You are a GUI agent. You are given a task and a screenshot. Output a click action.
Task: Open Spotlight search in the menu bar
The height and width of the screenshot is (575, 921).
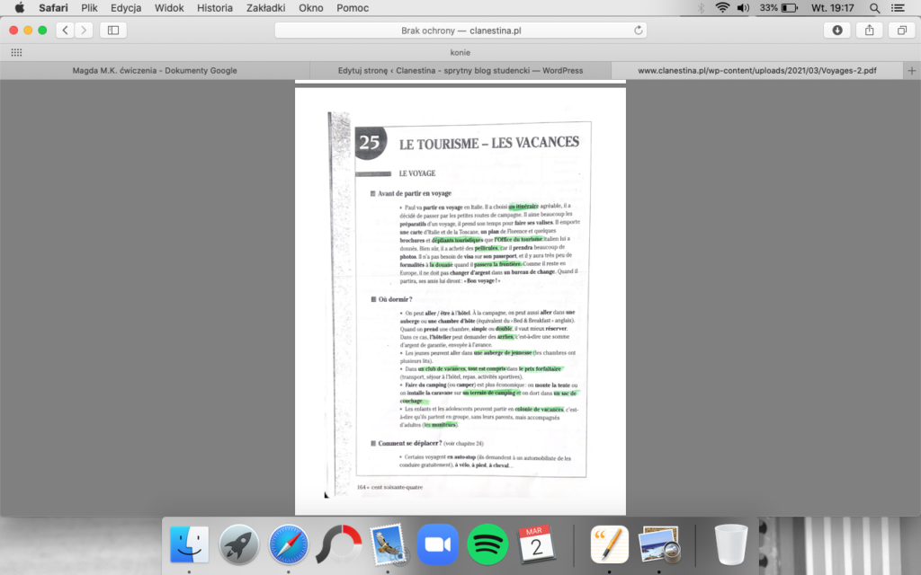coord(874,7)
